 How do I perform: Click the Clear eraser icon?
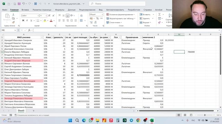click(x=160, y=22)
